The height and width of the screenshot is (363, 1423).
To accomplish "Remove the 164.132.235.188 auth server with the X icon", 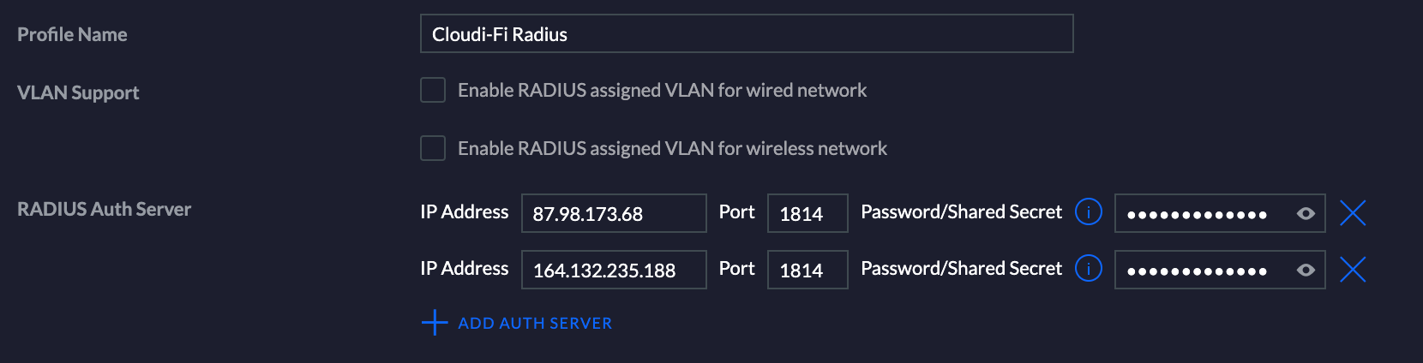I will (1353, 270).
